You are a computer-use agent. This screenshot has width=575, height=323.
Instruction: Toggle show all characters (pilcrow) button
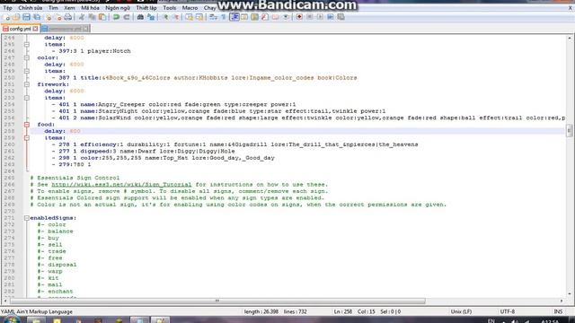224,17
